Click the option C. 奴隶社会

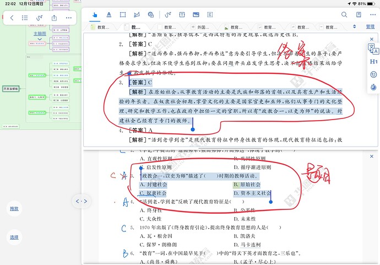pos(153,193)
